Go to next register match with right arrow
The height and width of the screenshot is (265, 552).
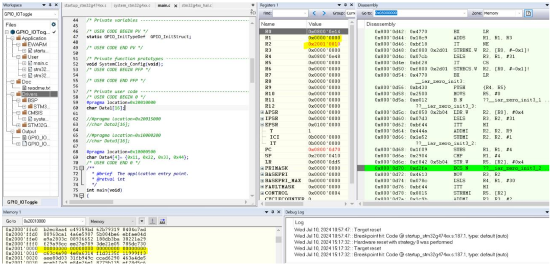[324, 13]
